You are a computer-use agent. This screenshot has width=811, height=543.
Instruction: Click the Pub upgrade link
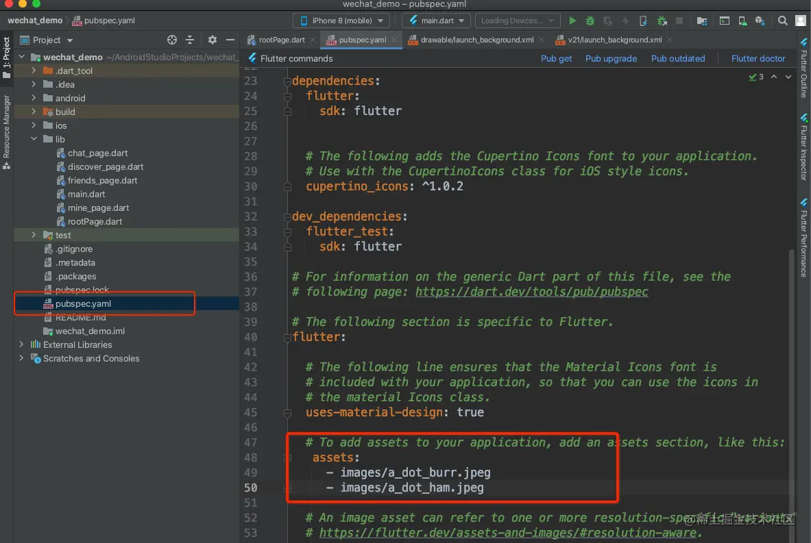(x=611, y=58)
